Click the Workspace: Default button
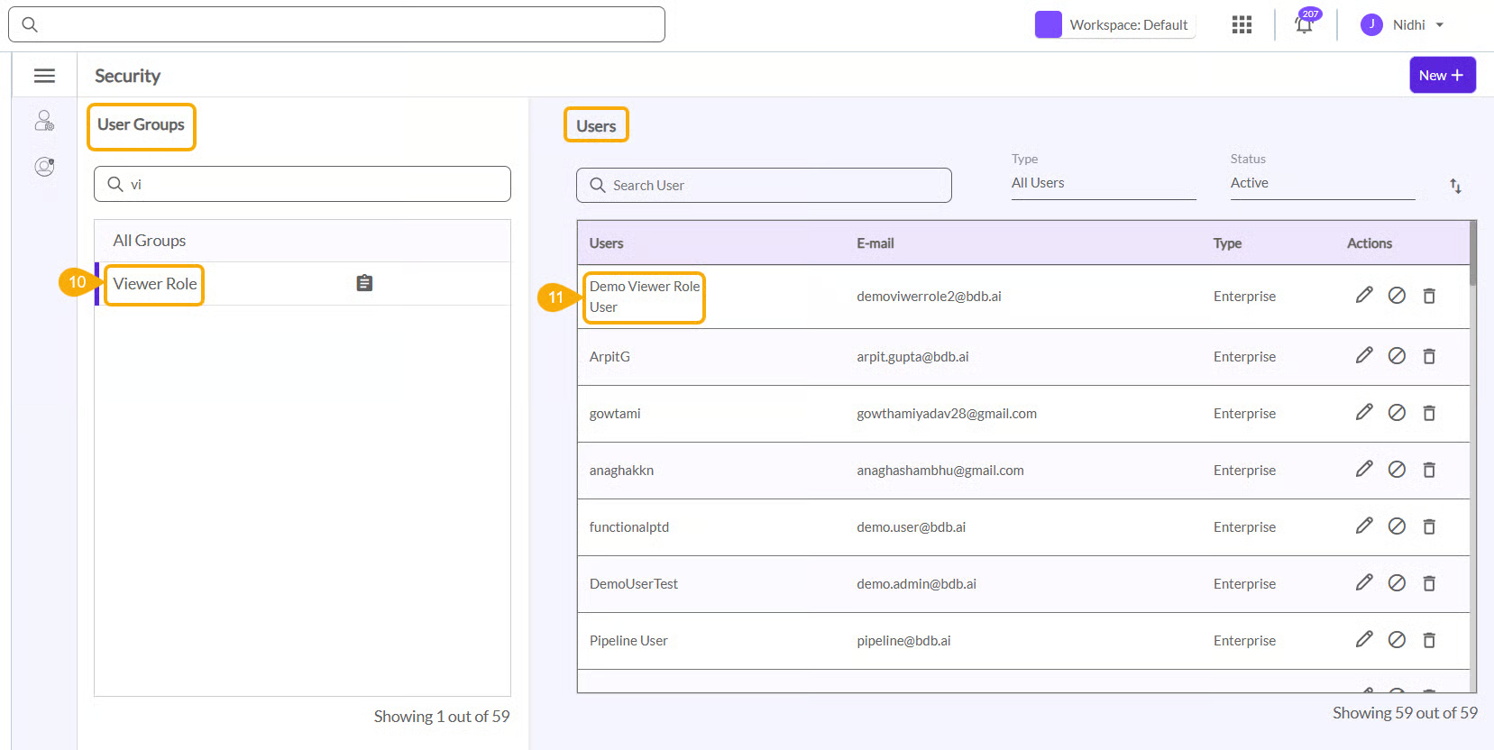Screen dimensions: 1494x750 [x=1115, y=25]
